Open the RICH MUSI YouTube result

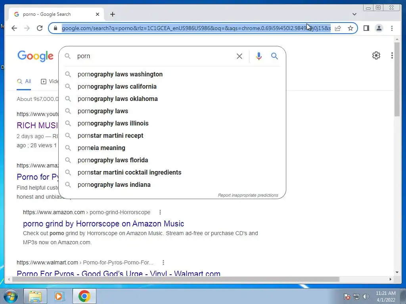[38, 125]
